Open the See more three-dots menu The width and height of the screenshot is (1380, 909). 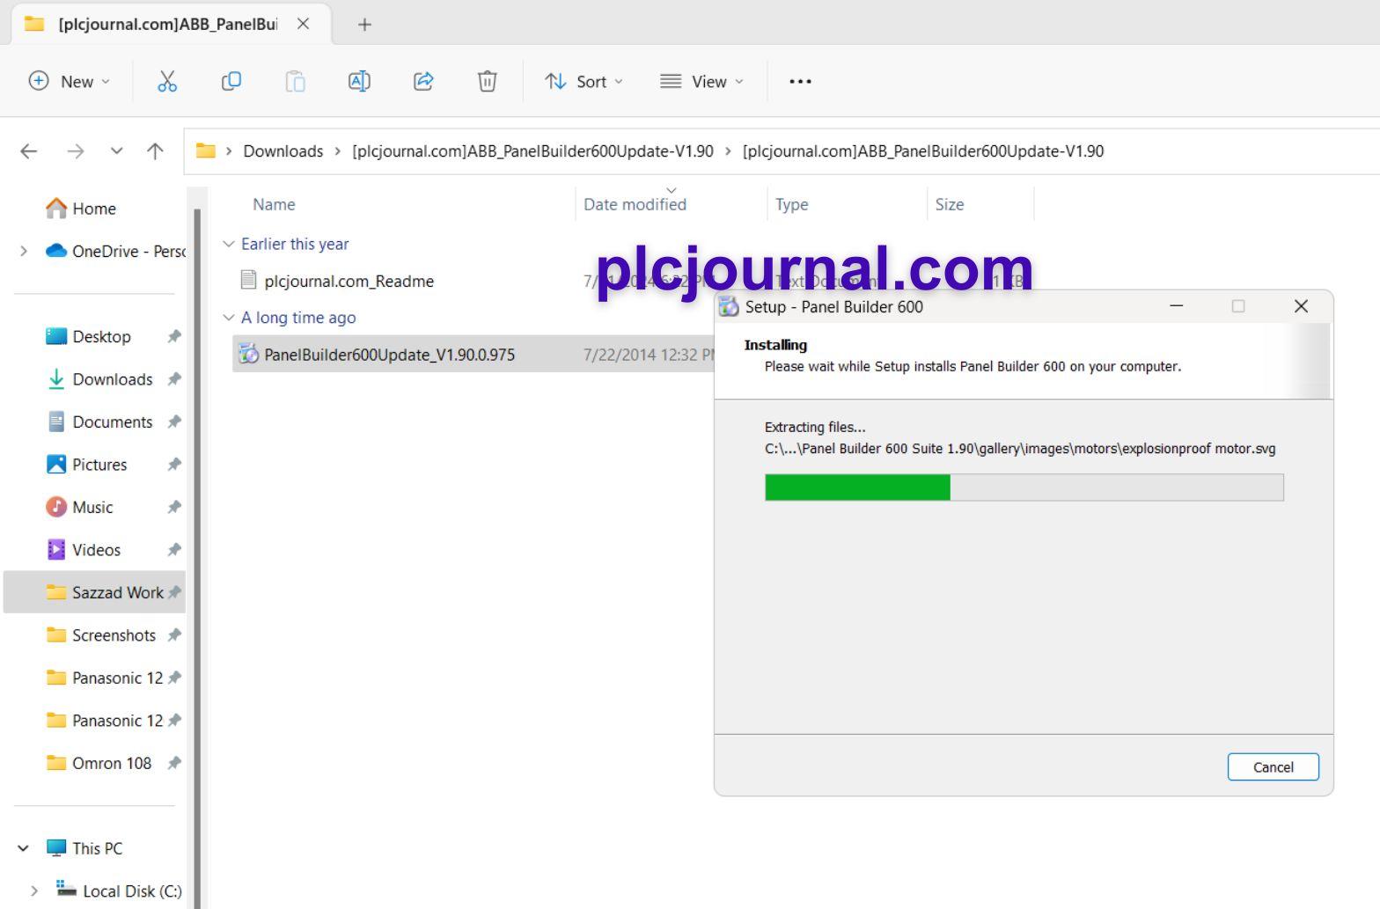click(800, 81)
